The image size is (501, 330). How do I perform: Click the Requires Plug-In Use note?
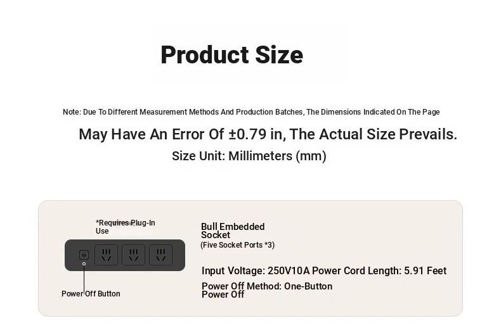126,227
